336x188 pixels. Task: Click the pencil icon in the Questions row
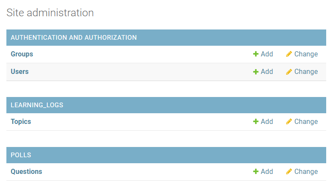click(x=289, y=172)
